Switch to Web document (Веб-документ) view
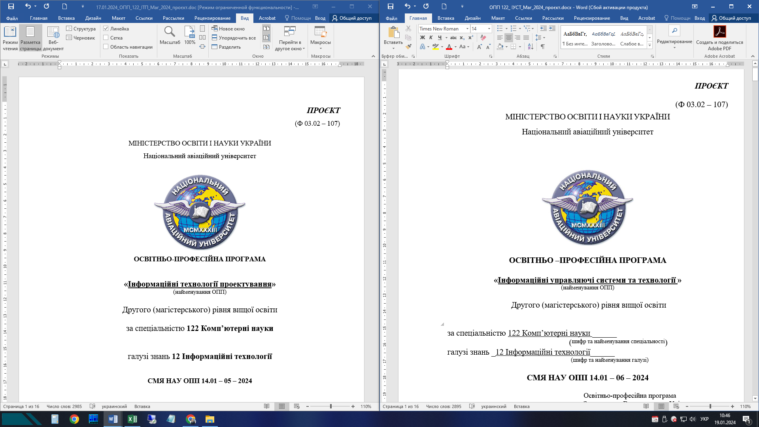The height and width of the screenshot is (427, 759). point(53,38)
